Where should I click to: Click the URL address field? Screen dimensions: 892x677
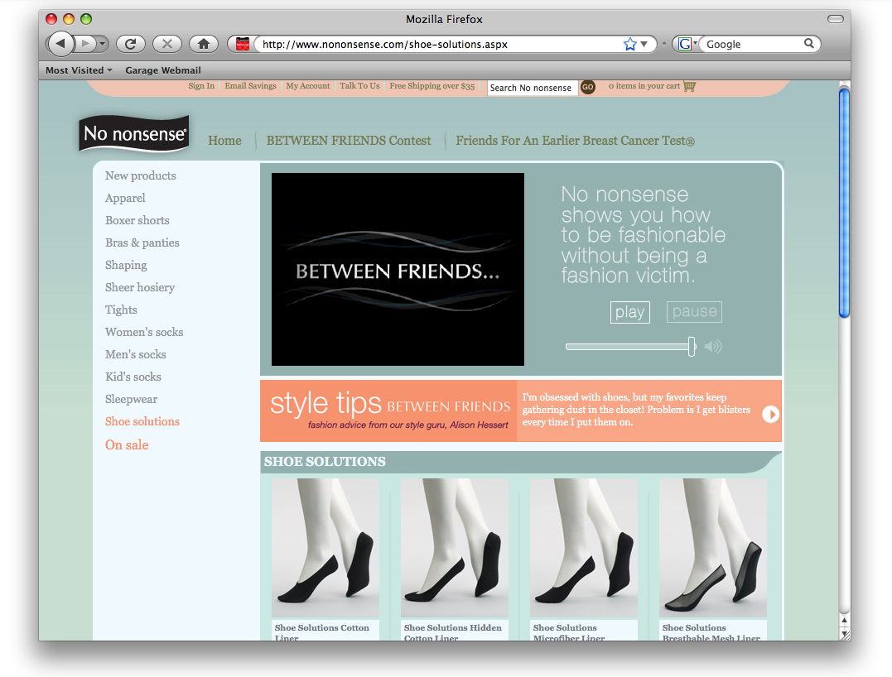point(440,44)
